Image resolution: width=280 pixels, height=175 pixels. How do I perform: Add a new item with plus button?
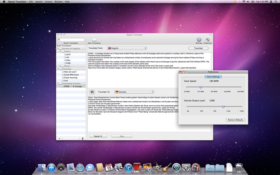coord(59,138)
